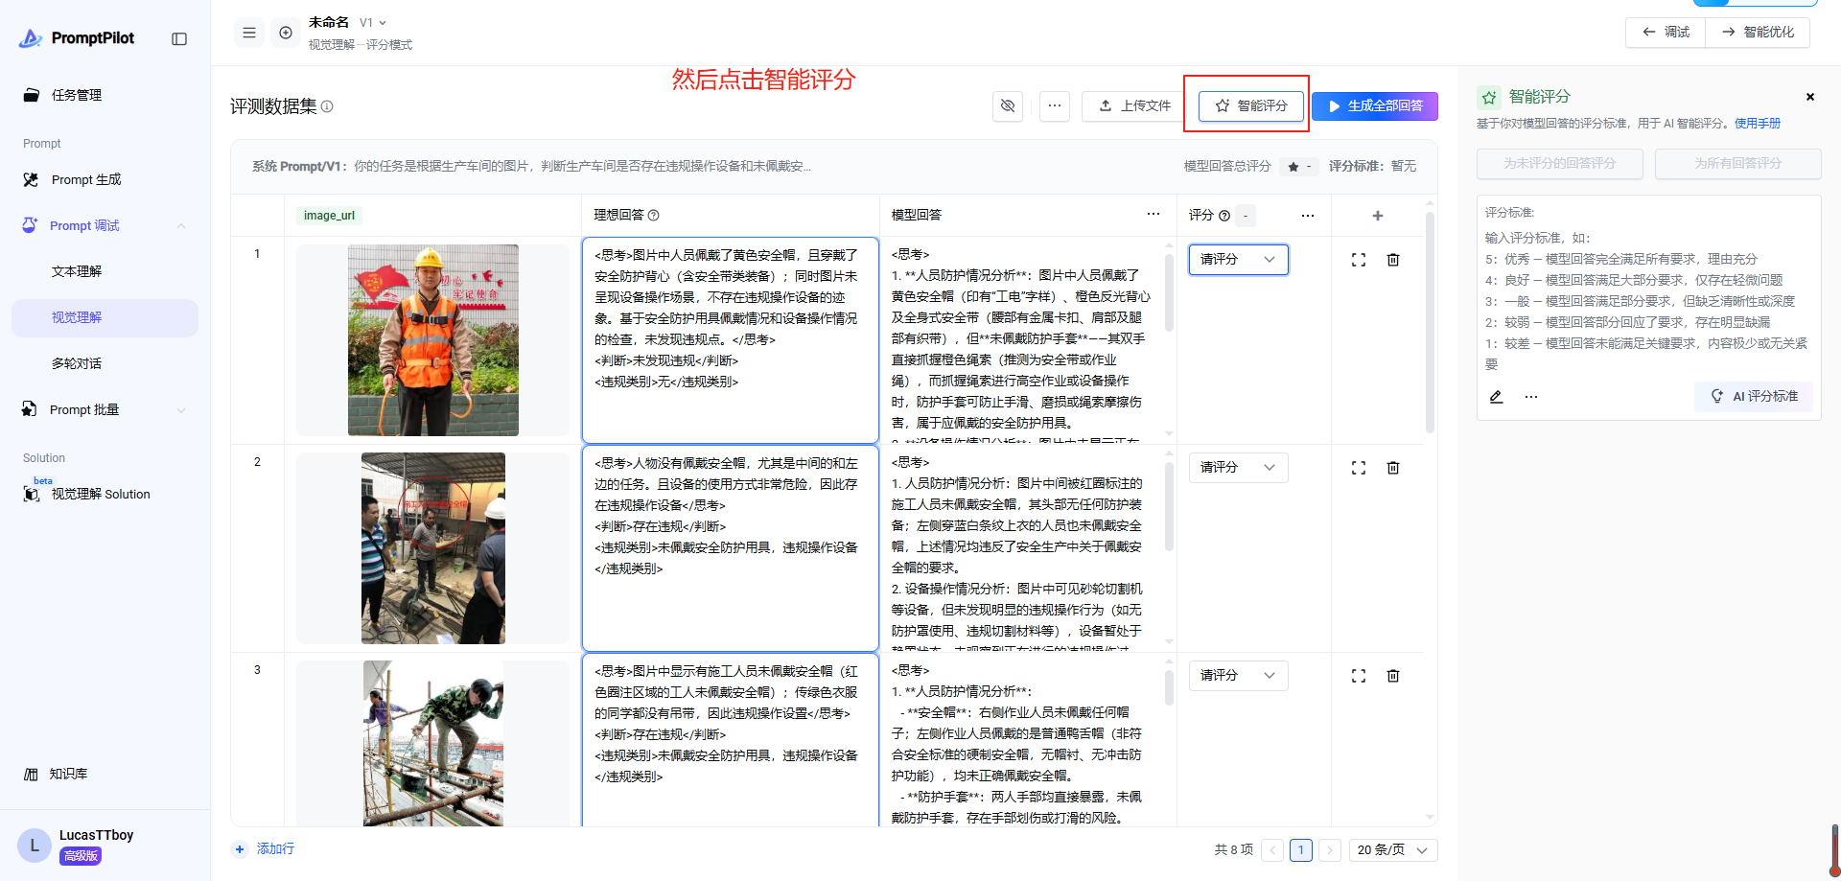The height and width of the screenshot is (881, 1841).
Task: Click the hamburger list icon in header
Action: click(x=249, y=33)
